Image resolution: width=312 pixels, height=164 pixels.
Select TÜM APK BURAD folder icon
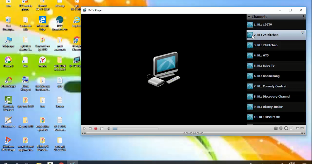click(43, 144)
